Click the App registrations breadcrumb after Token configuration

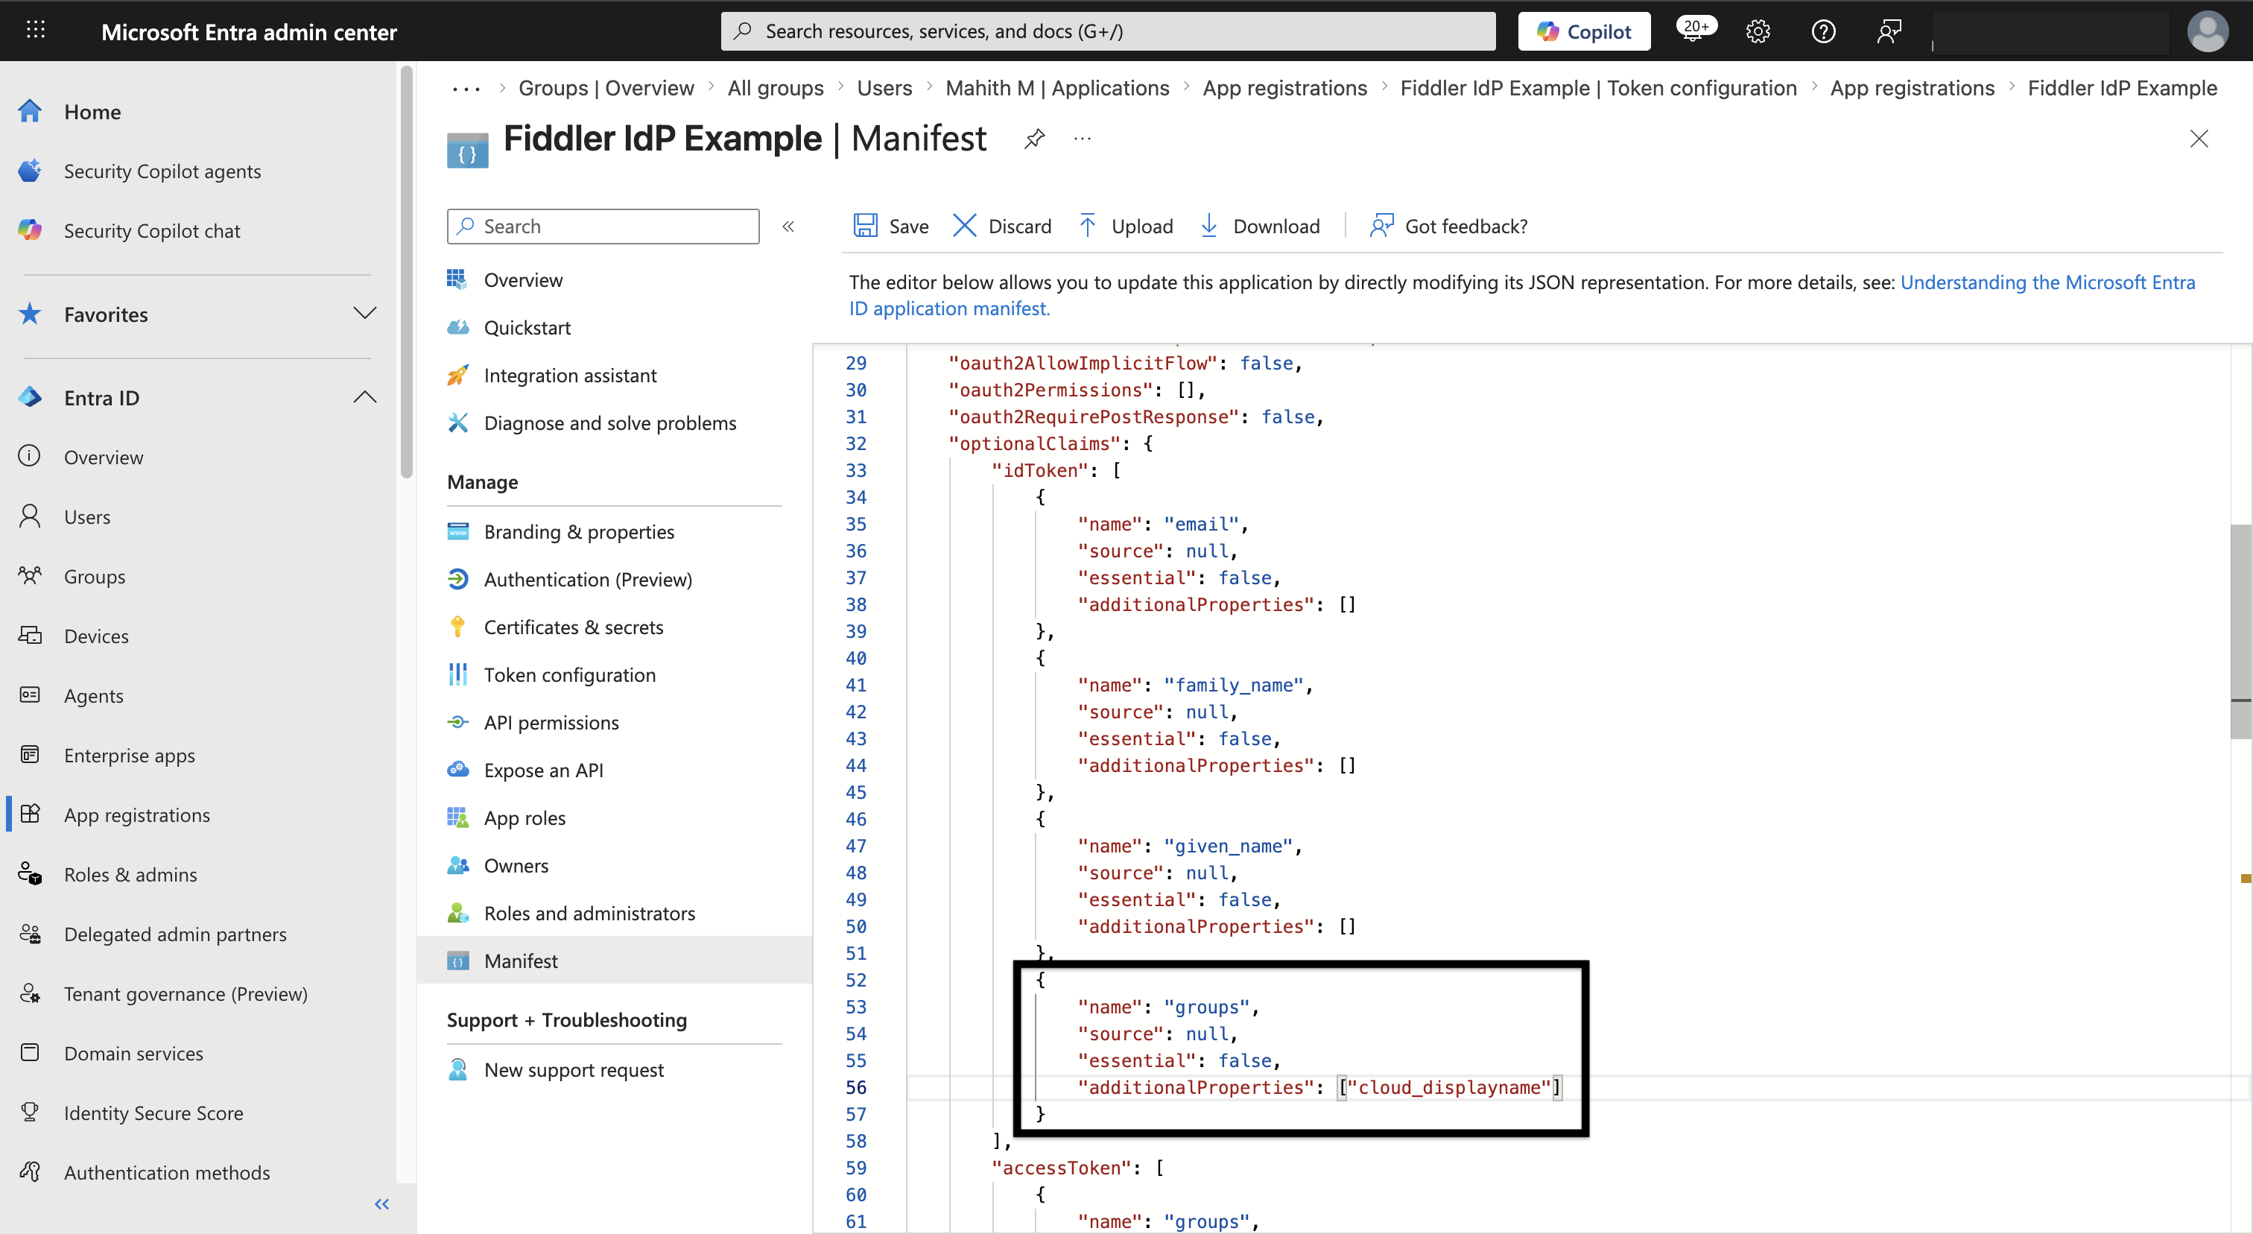pyautogui.click(x=1912, y=89)
